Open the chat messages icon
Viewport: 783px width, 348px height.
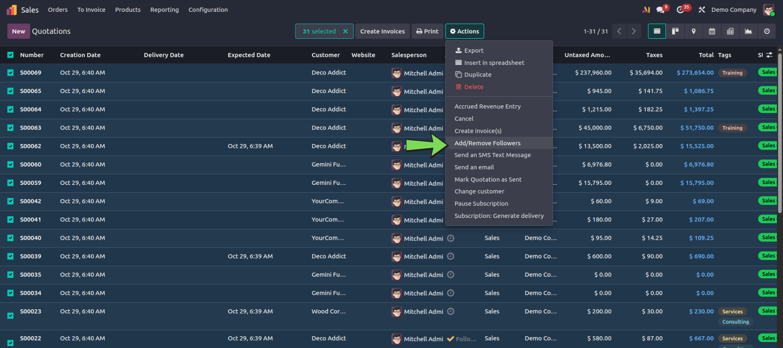661,10
